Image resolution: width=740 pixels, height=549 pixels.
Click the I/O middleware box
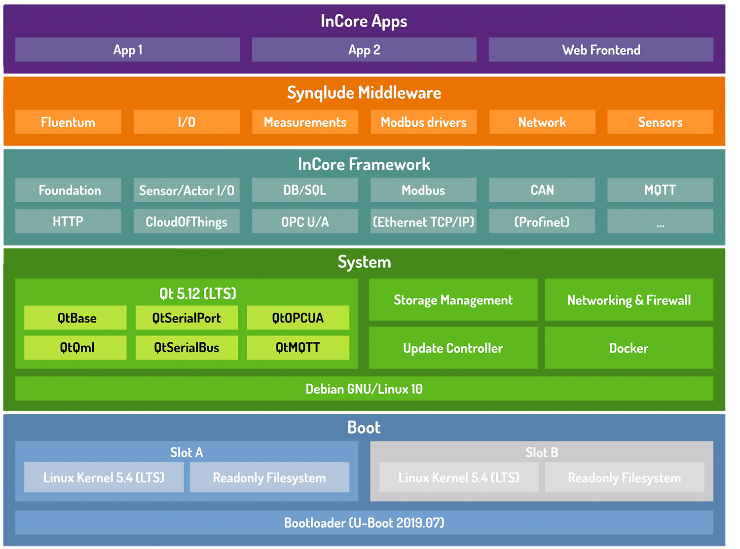pos(186,122)
